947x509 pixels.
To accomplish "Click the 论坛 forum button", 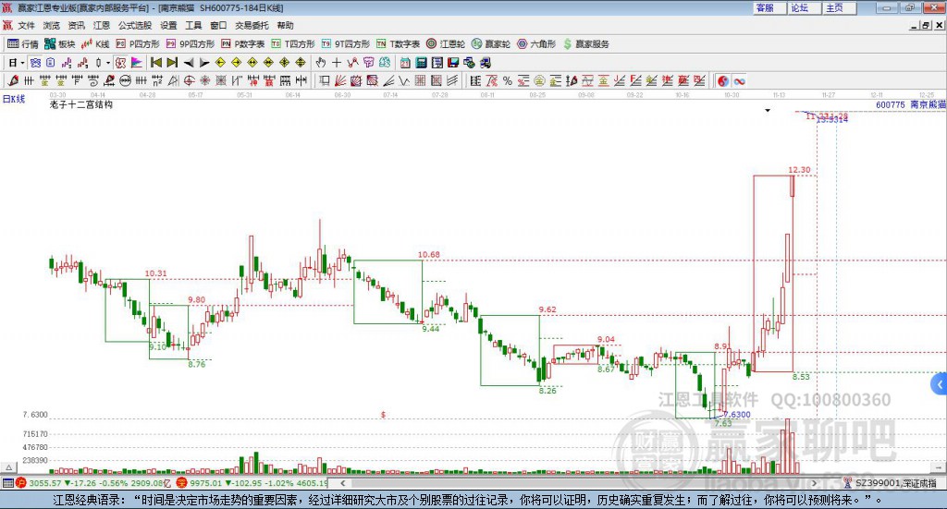I will pos(804,7).
